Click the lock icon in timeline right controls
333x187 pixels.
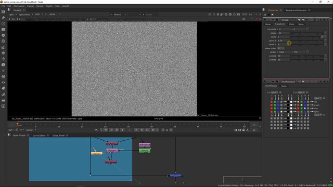244,130
